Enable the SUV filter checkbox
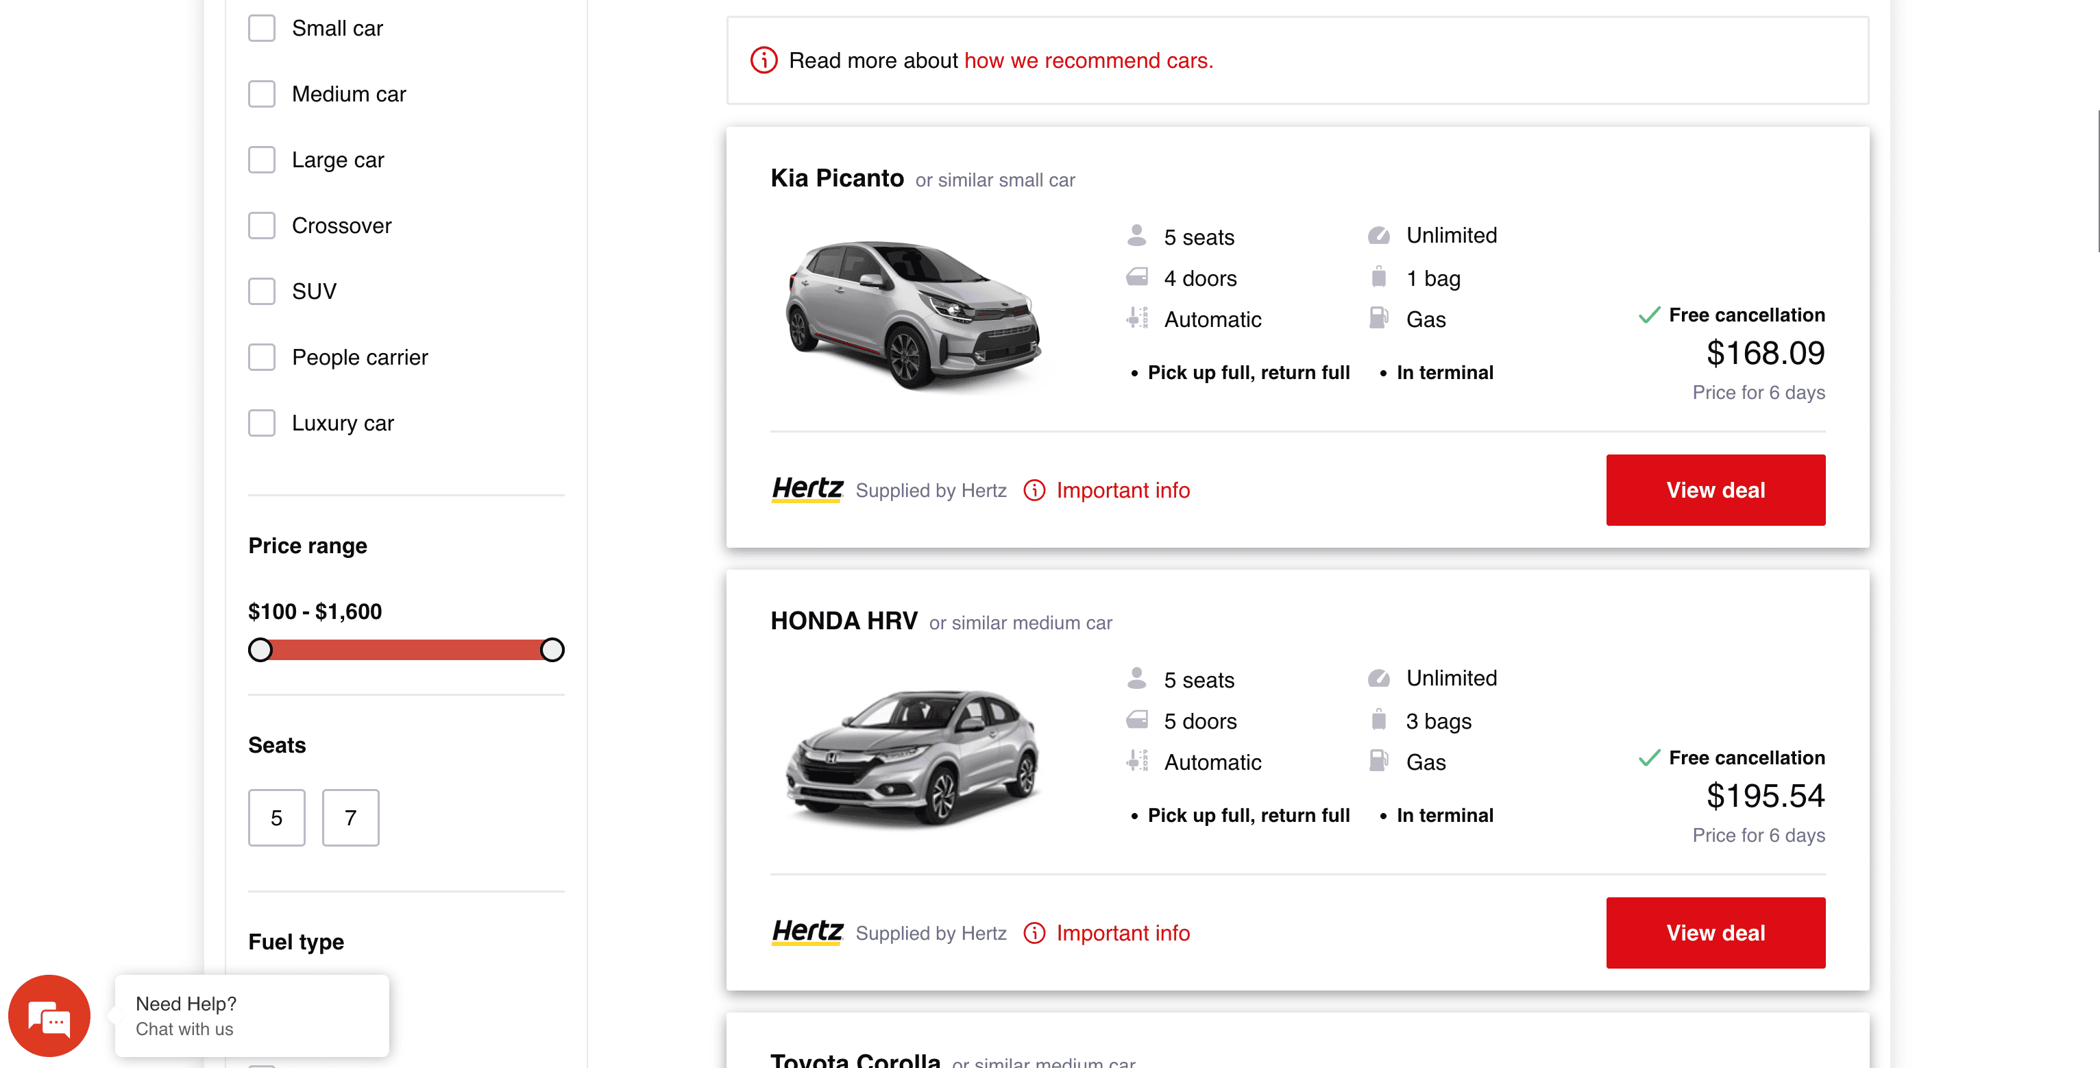Viewport: 2100px width, 1068px height. click(x=262, y=291)
